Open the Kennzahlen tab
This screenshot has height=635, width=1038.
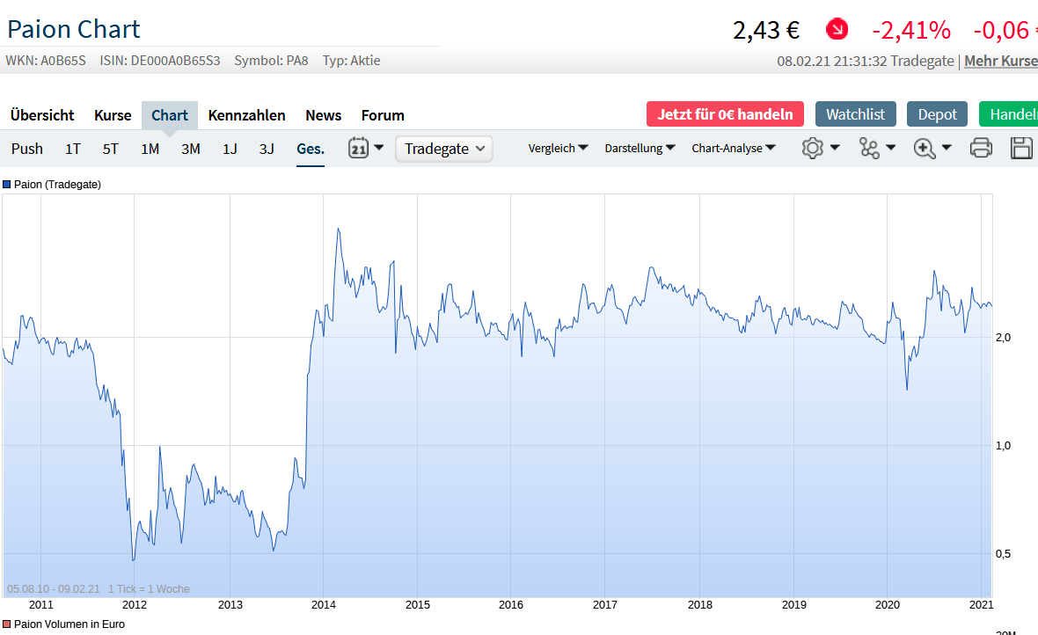(x=246, y=115)
